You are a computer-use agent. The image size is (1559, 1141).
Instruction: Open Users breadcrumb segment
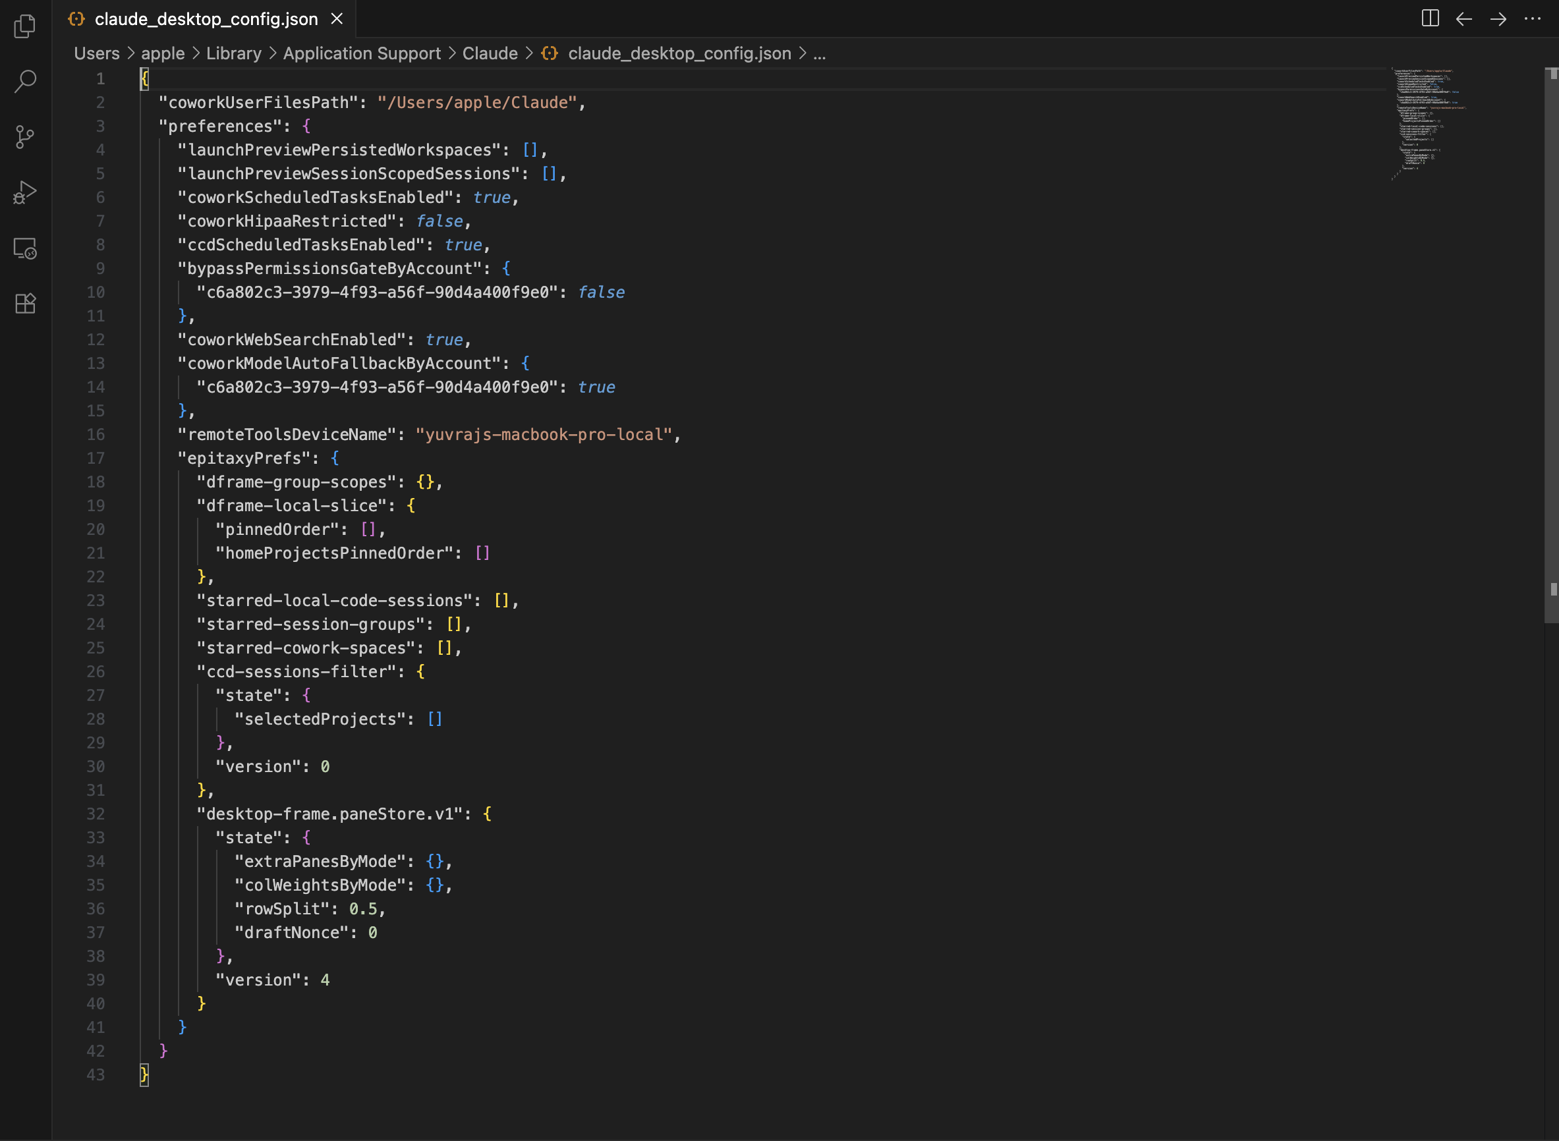point(97,53)
